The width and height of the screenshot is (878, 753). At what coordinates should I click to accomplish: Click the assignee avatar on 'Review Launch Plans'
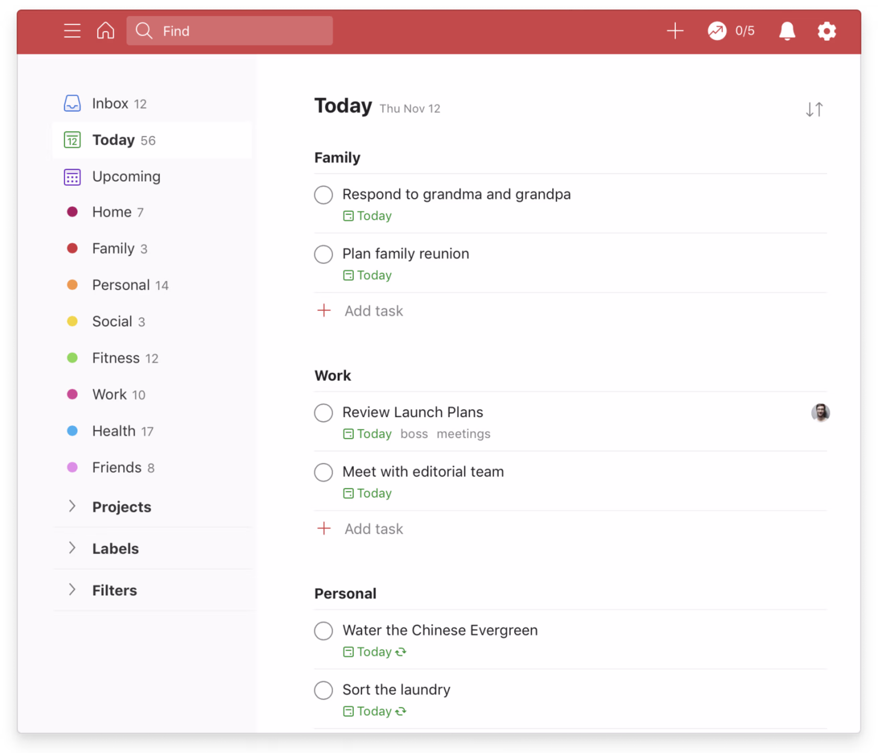pos(820,413)
